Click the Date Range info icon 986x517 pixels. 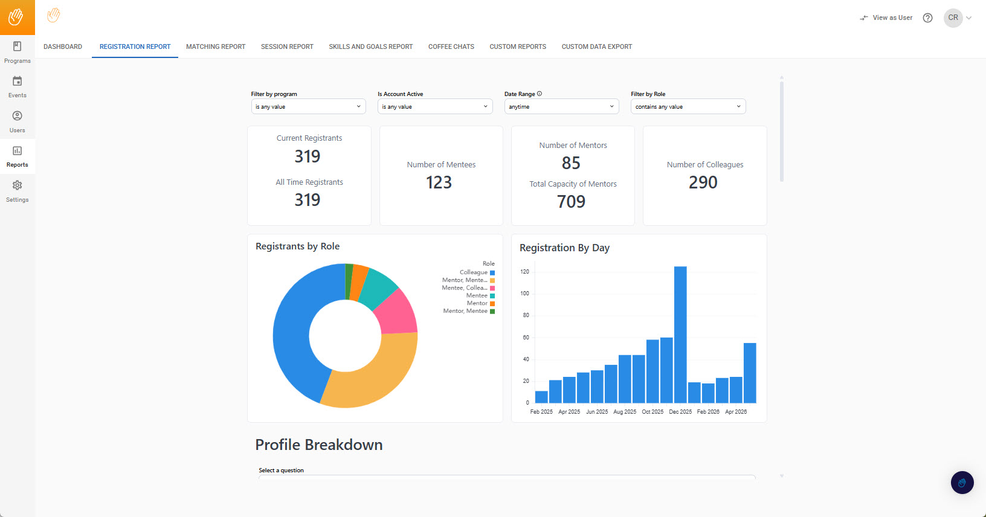point(540,94)
